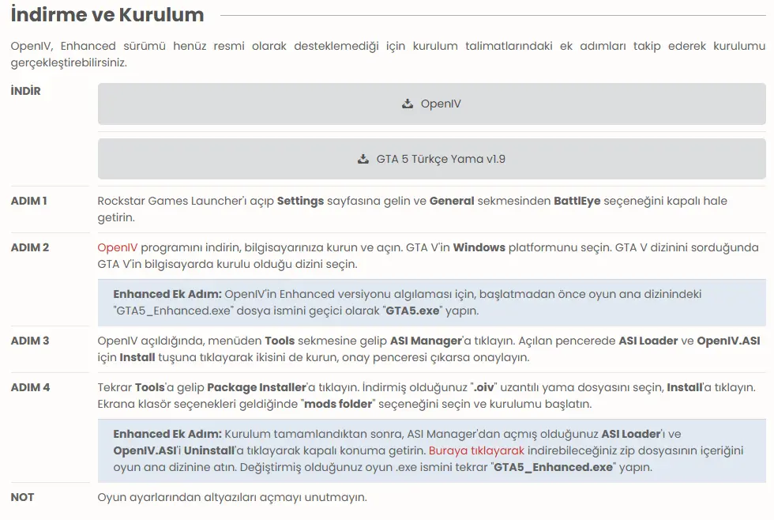Click the 'ADIM 4' label
Image resolution: width=774 pixels, height=520 pixels.
click(30, 387)
